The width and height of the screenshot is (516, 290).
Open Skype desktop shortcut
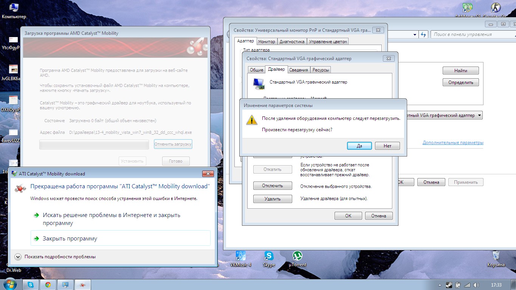tap(269, 259)
